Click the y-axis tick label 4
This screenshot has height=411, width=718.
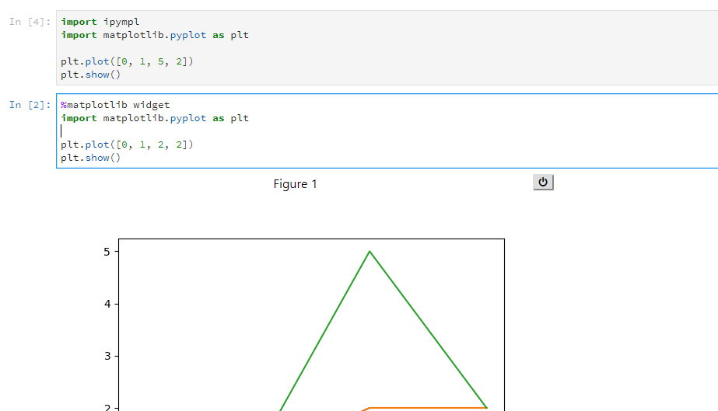(x=107, y=304)
